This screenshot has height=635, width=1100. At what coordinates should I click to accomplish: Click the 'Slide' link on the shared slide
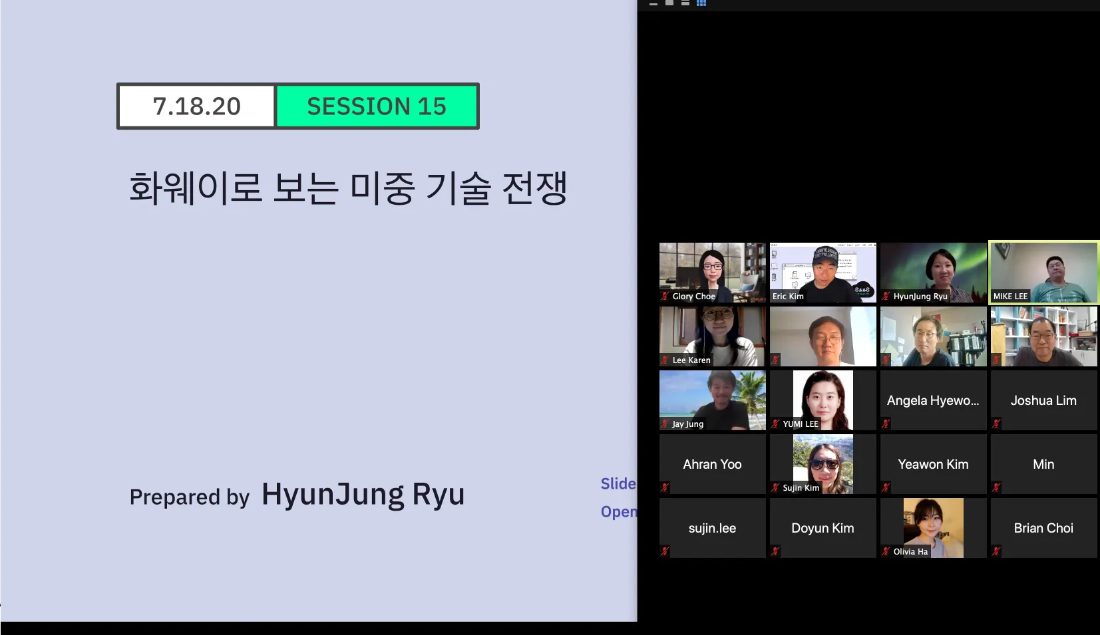click(618, 484)
